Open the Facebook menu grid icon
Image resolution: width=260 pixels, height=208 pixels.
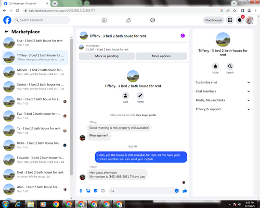click(x=230, y=20)
